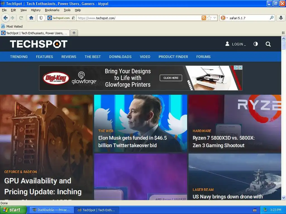
Task: Click the vertical scrollbar thumb
Action: (283, 45)
